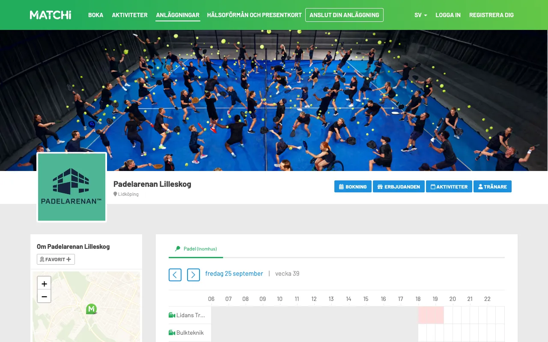This screenshot has height=342, width=548.
Task: Open date picker fredag 25 september
Action: (234, 274)
